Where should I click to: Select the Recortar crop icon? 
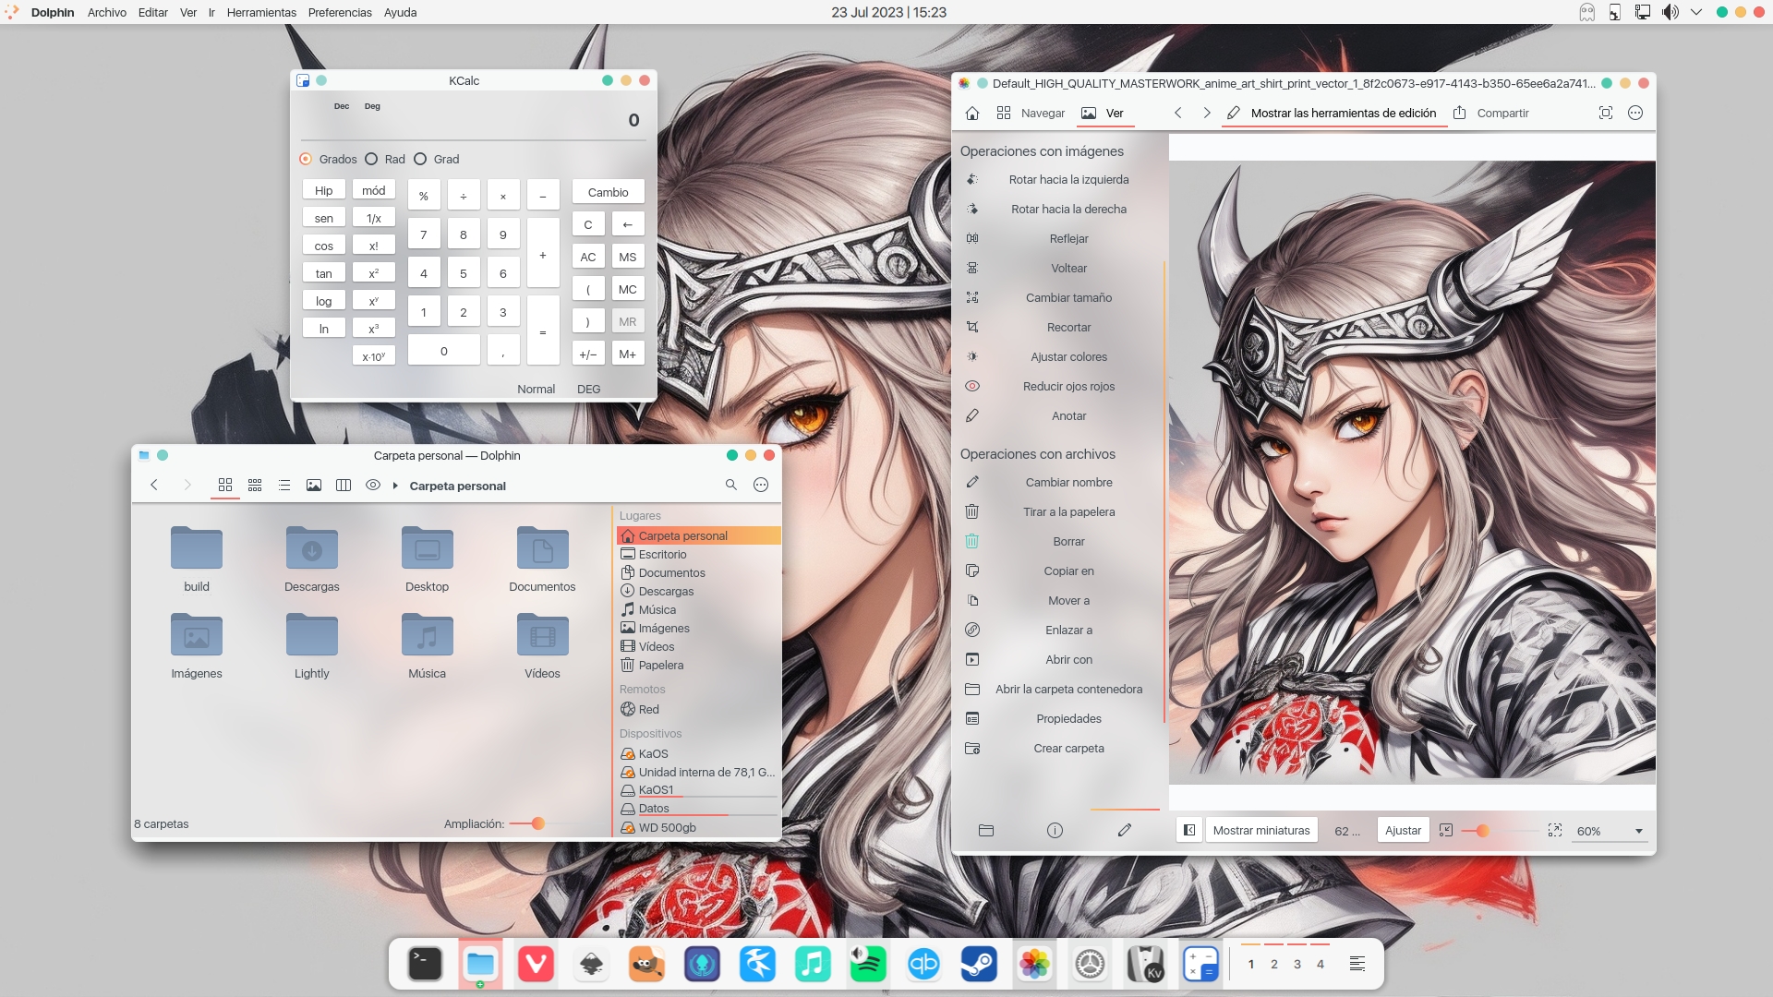[972, 327]
